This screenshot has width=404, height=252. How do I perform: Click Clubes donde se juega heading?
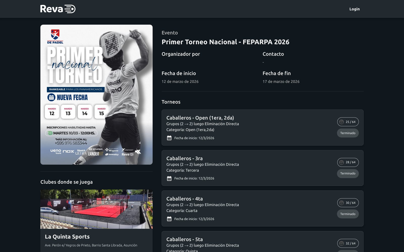point(66,182)
